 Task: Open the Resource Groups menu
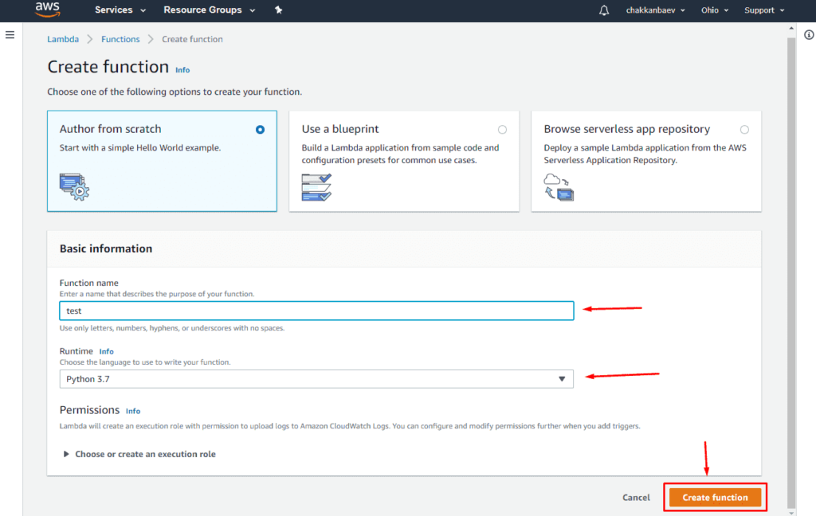pyautogui.click(x=209, y=10)
